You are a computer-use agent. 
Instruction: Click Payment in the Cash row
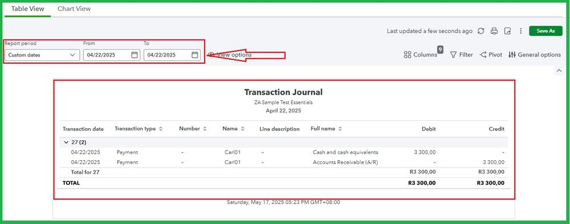click(x=127, y=153)
